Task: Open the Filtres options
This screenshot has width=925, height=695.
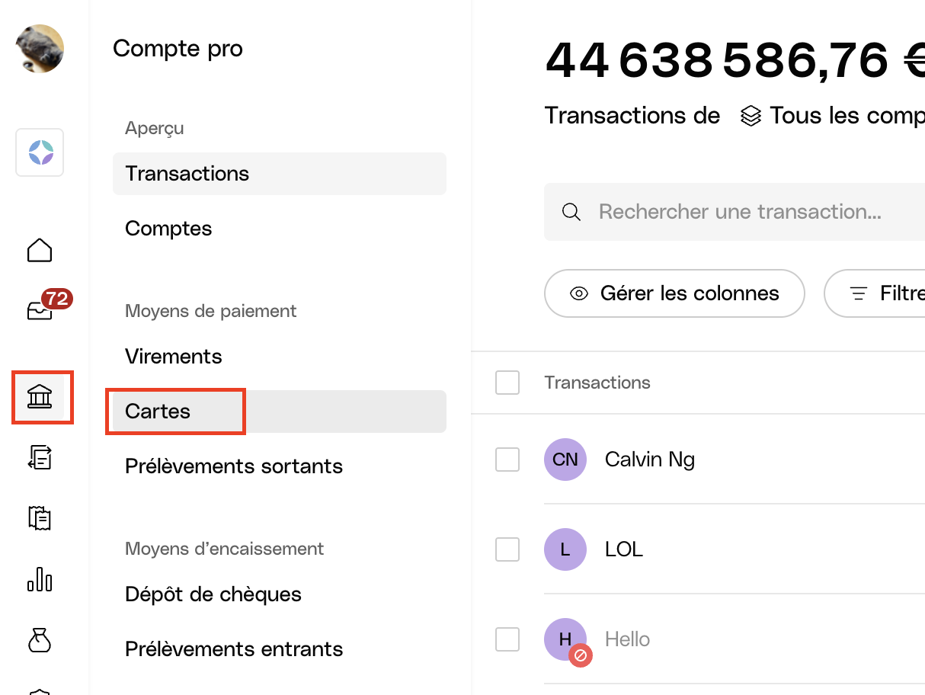Action: click(884, 293)
